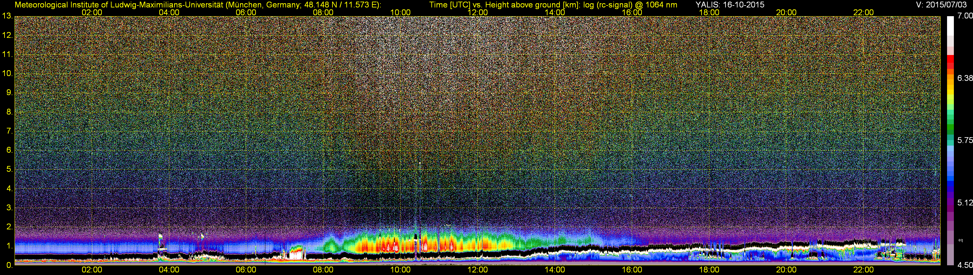The width and height of the screenshot is (973, 275).
Task: Click the 10:00 label on the bottom time axis
Action: click(x=400, y=270)
